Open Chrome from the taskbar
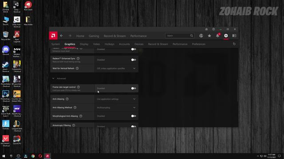 (x=33, y=156)
